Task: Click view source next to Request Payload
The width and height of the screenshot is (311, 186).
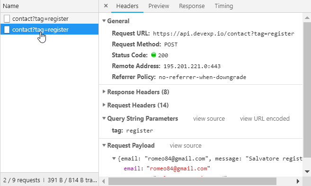Action: [186, 146]
